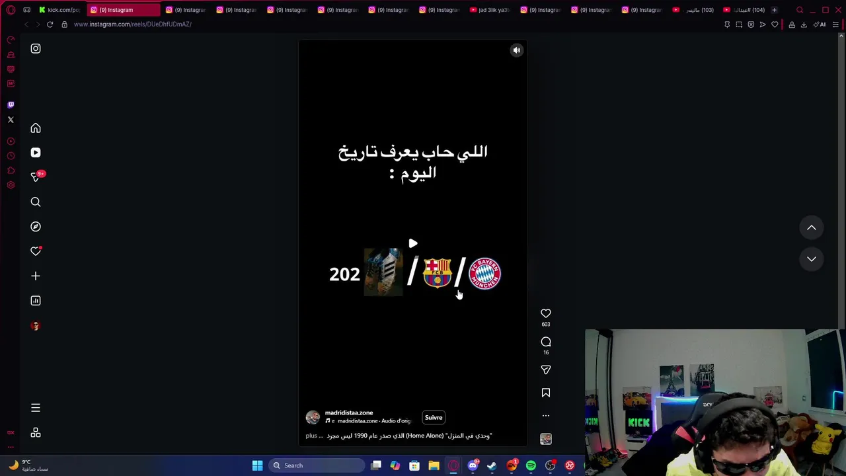Expand caption with plus link
This screenshot has width=846, height=476.
311,436
